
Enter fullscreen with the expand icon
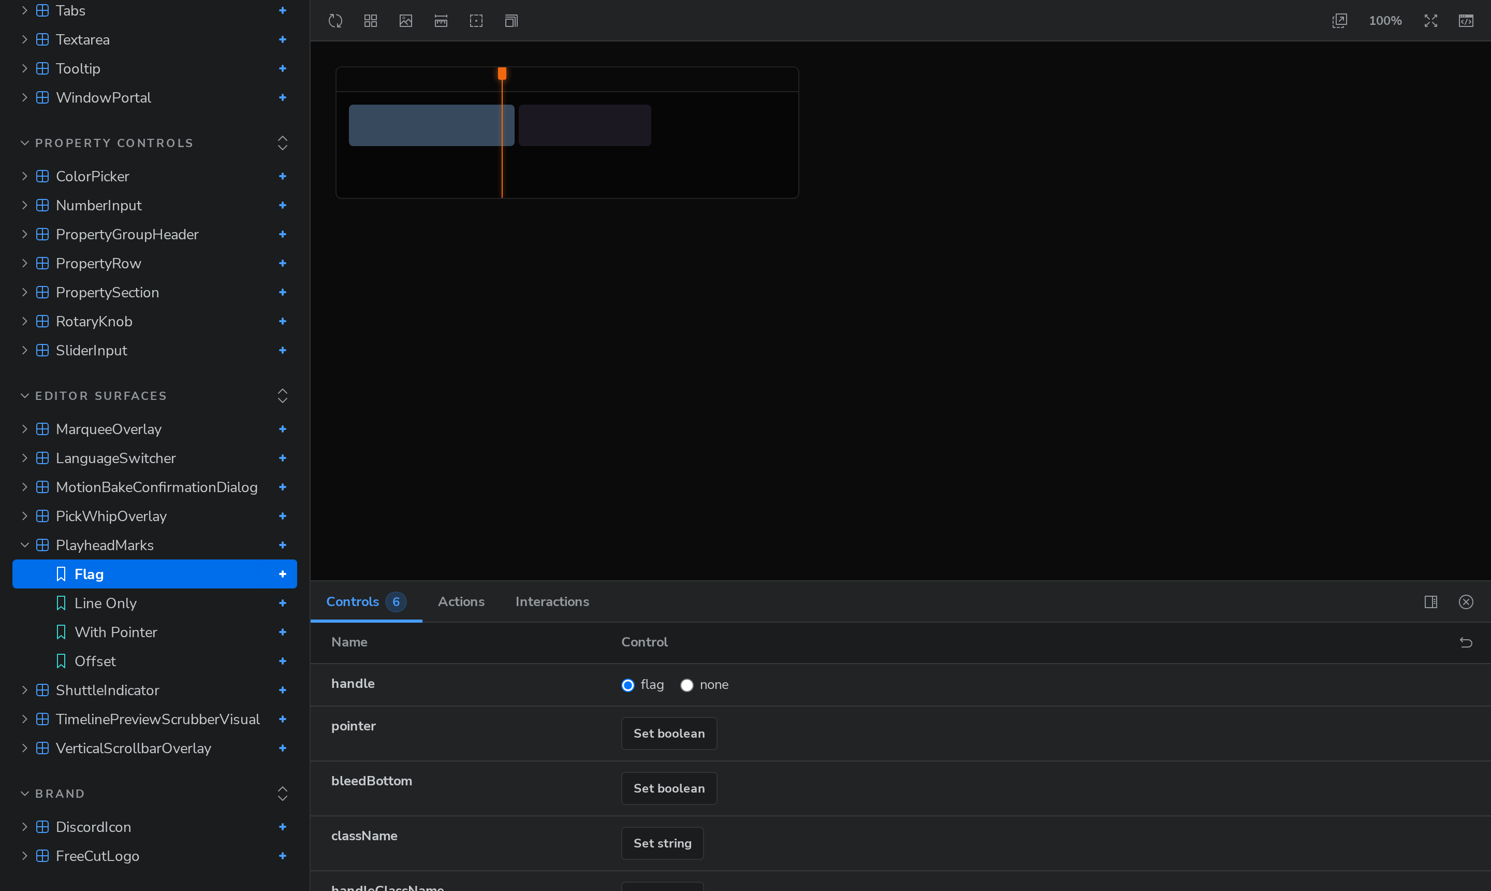pyautogui.click(x=1430, y=21)
